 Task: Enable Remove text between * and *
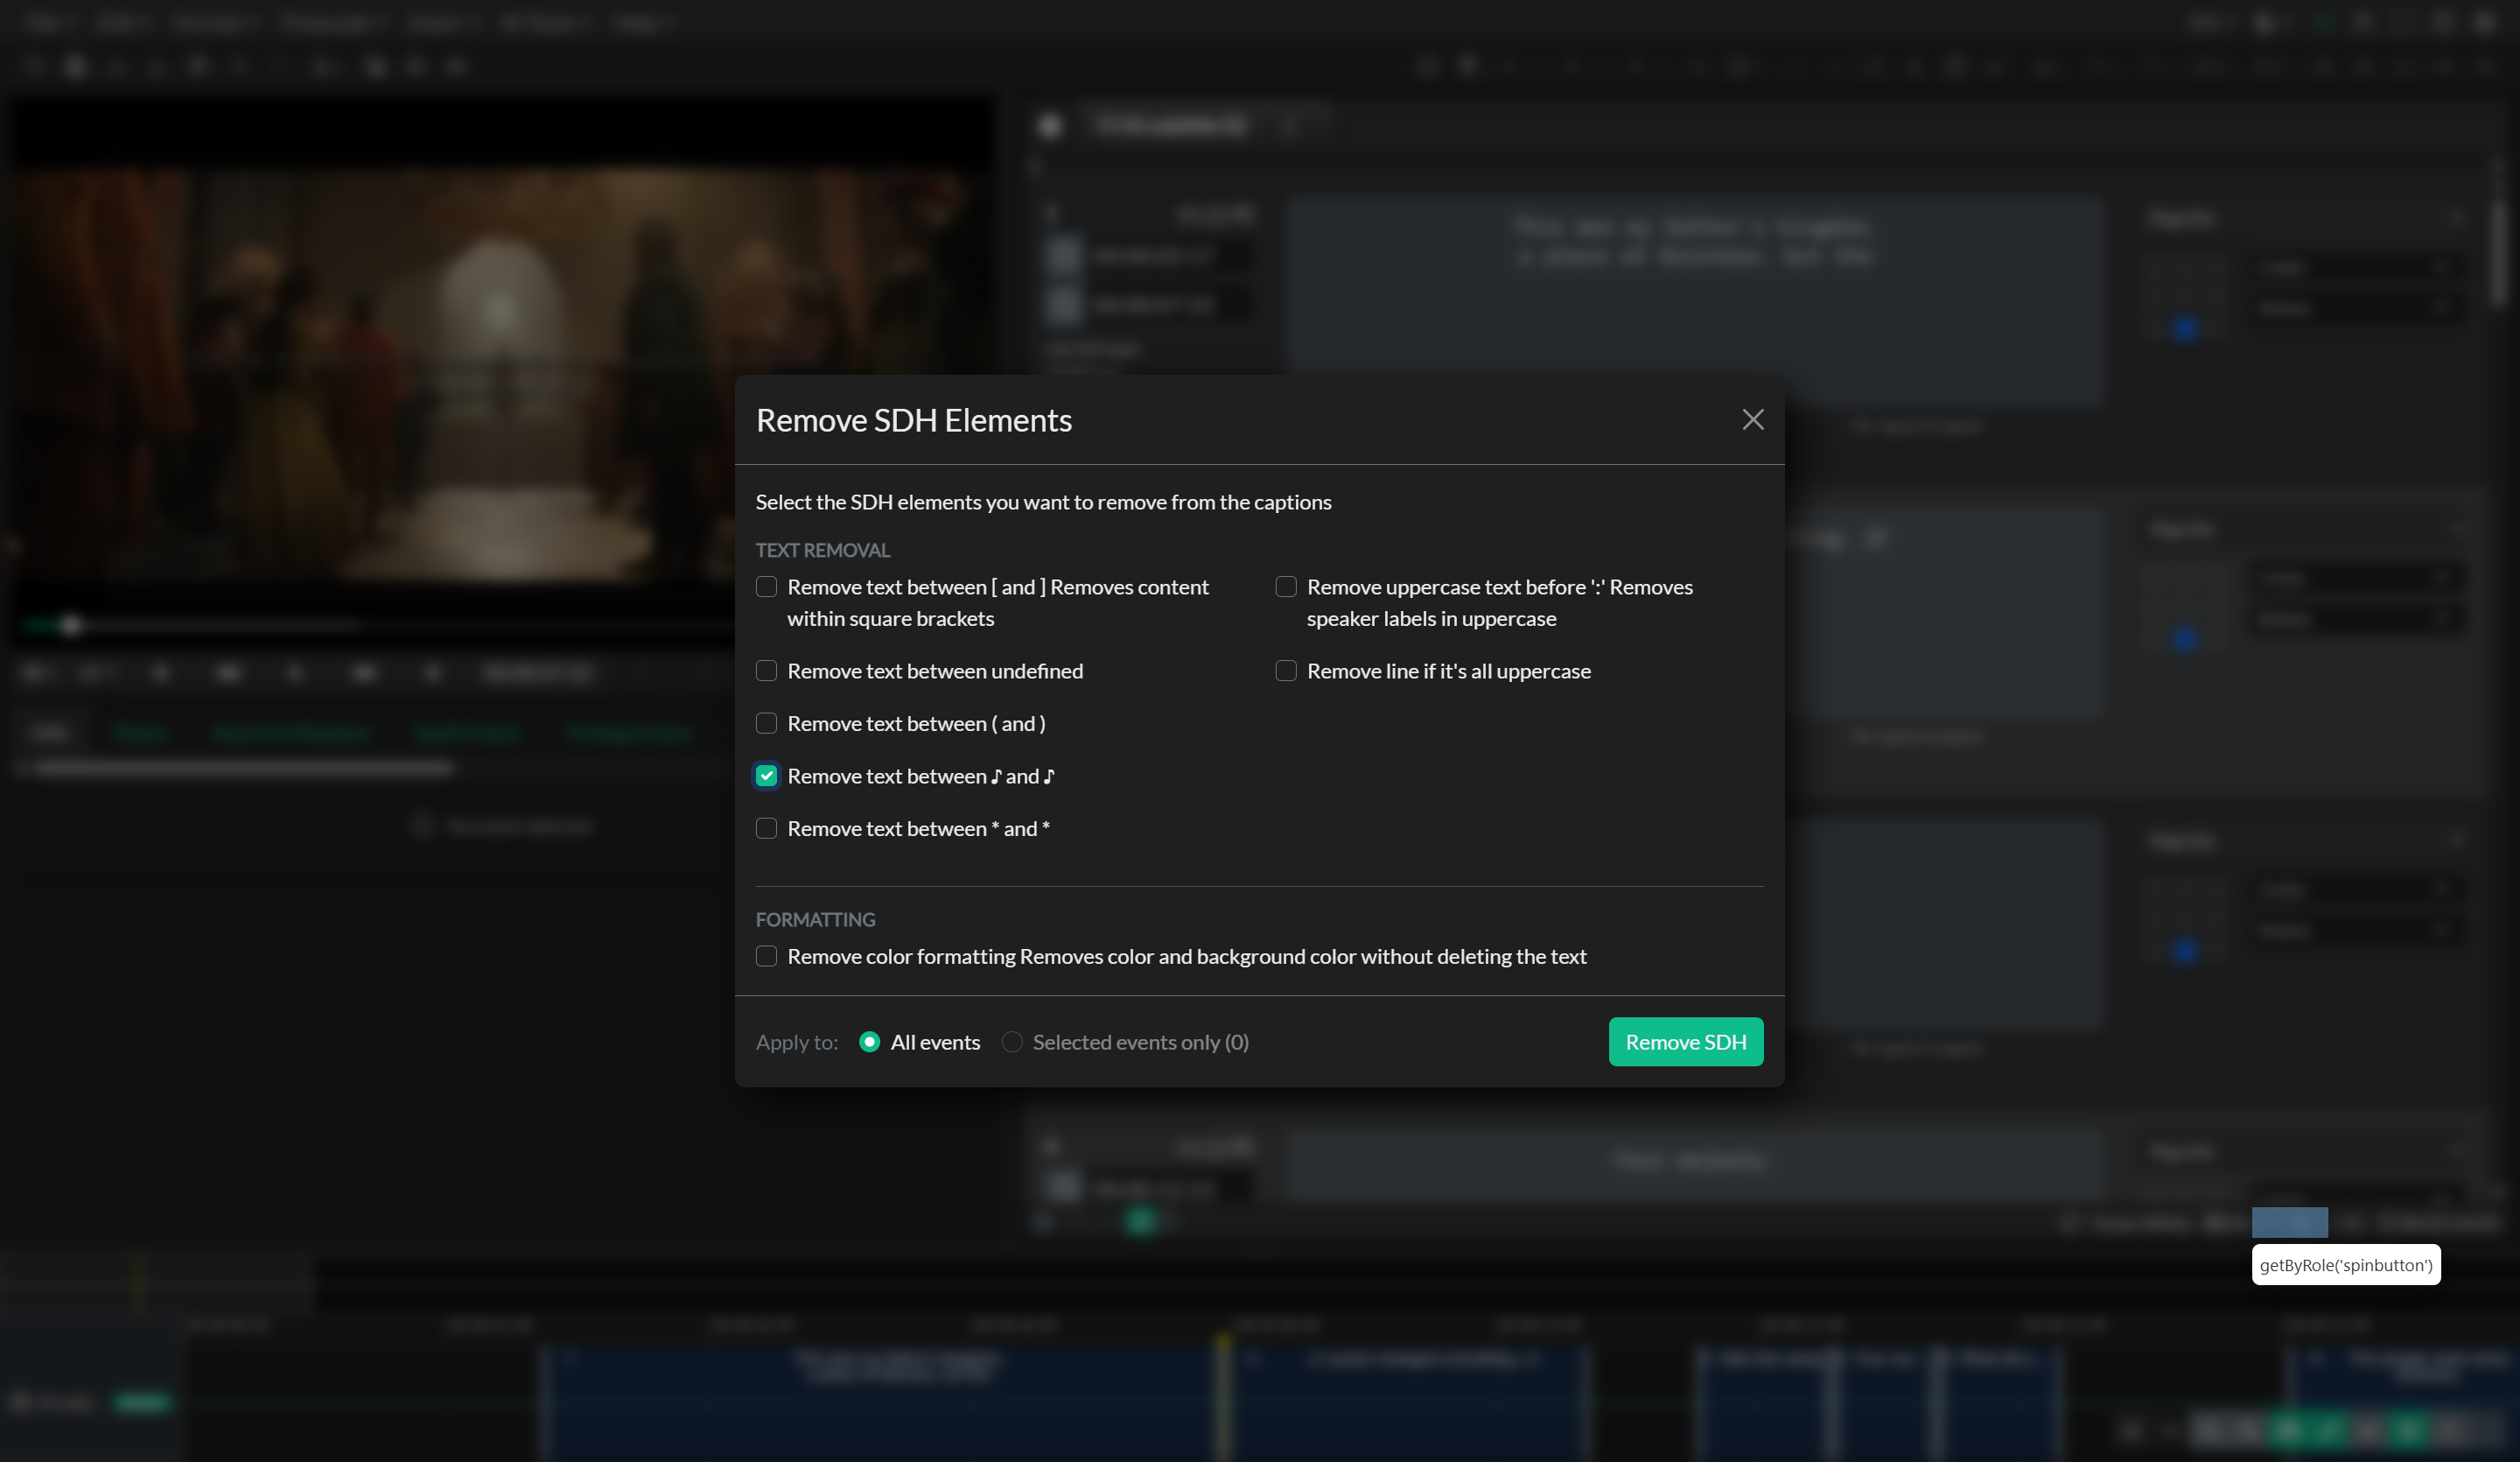pyautogui.click(x=766, y=828)
